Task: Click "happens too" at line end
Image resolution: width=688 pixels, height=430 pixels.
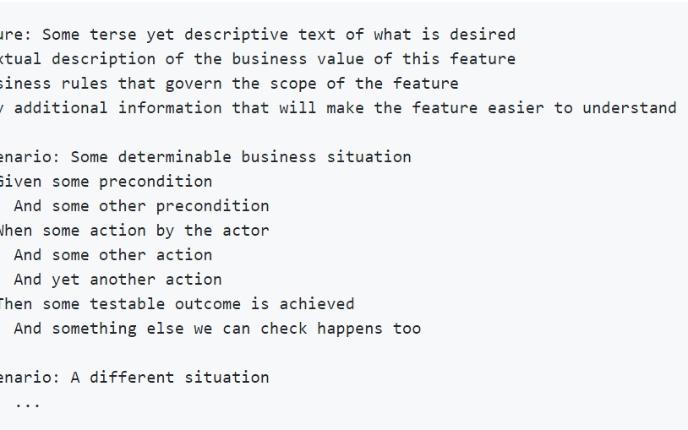Action: (x=369, y=329)
